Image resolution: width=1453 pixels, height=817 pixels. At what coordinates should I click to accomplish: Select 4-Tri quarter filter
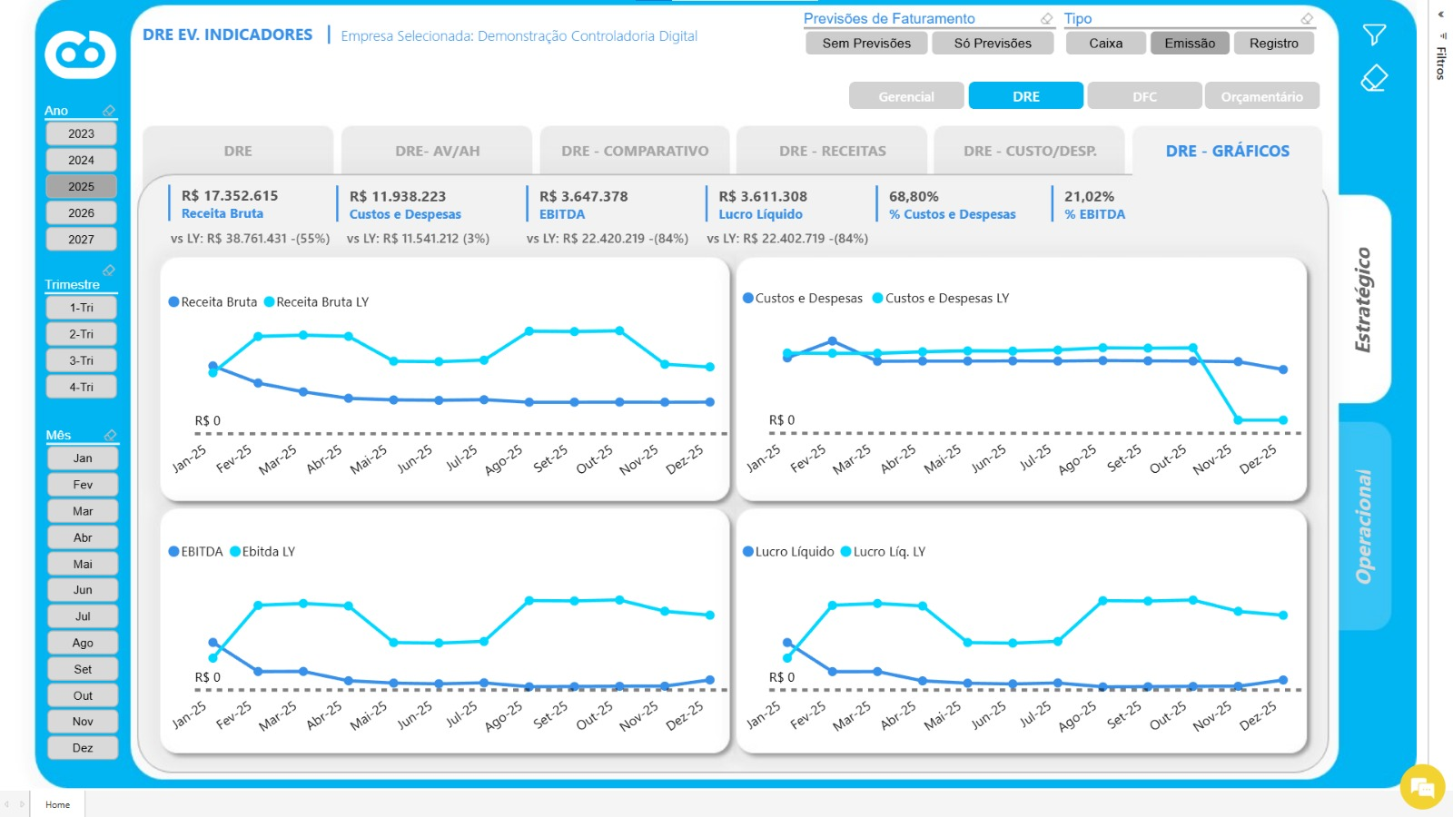point(81,387)
